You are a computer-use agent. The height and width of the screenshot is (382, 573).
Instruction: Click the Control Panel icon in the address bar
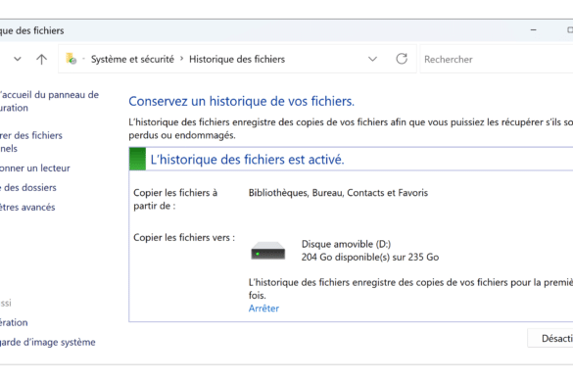pos(71,59)
